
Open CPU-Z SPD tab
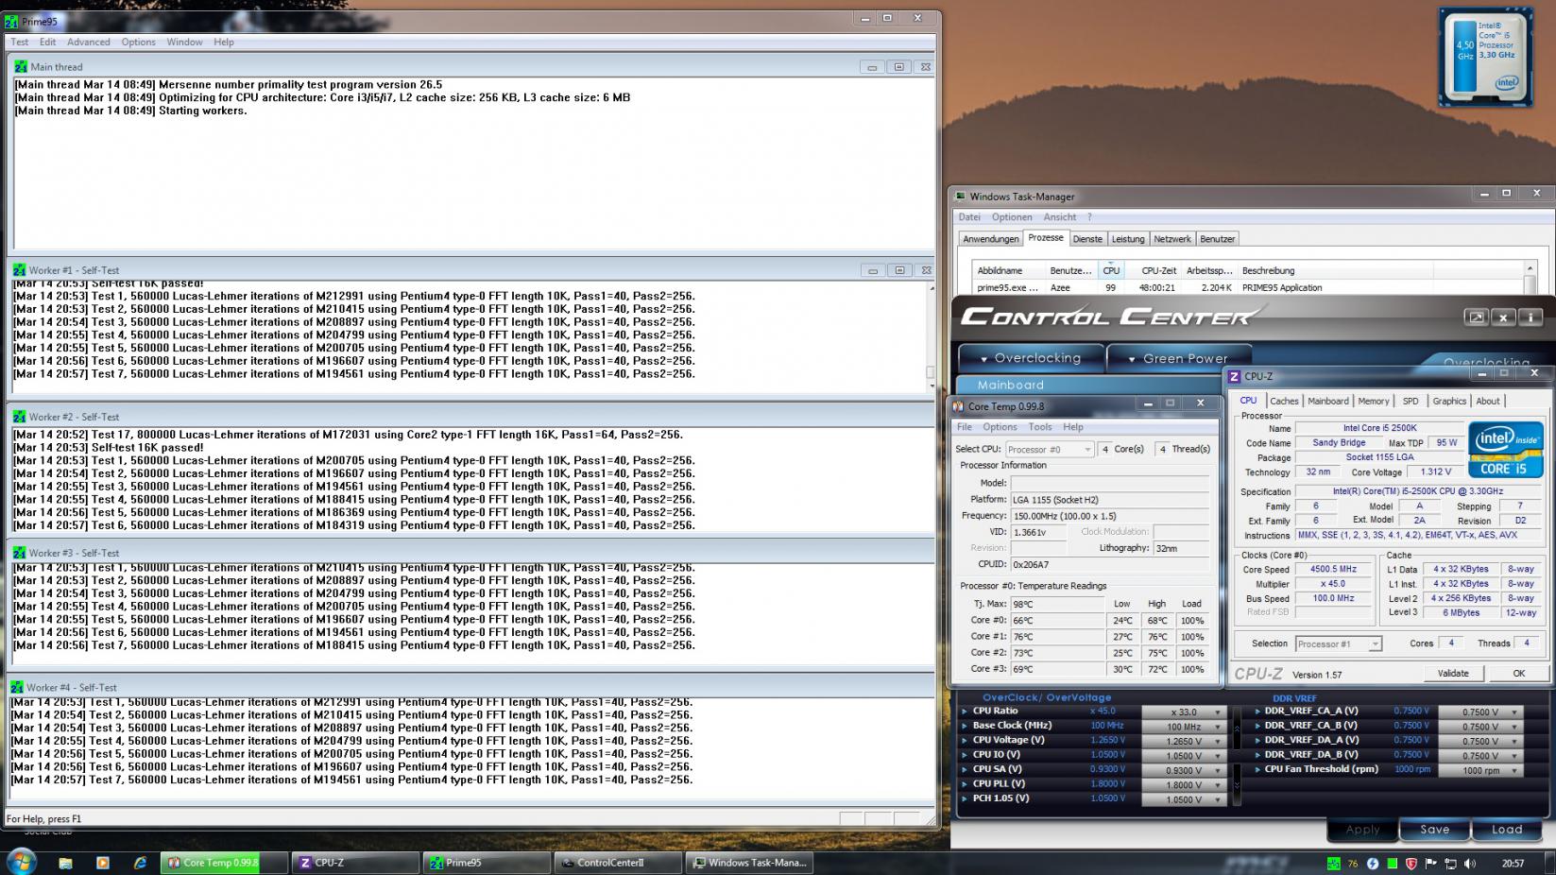[1411, 401]
